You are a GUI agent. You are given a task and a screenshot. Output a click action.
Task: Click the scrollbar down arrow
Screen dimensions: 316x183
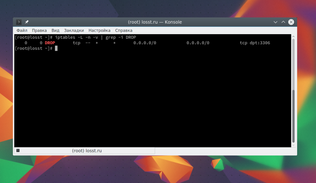pos(293,145)
